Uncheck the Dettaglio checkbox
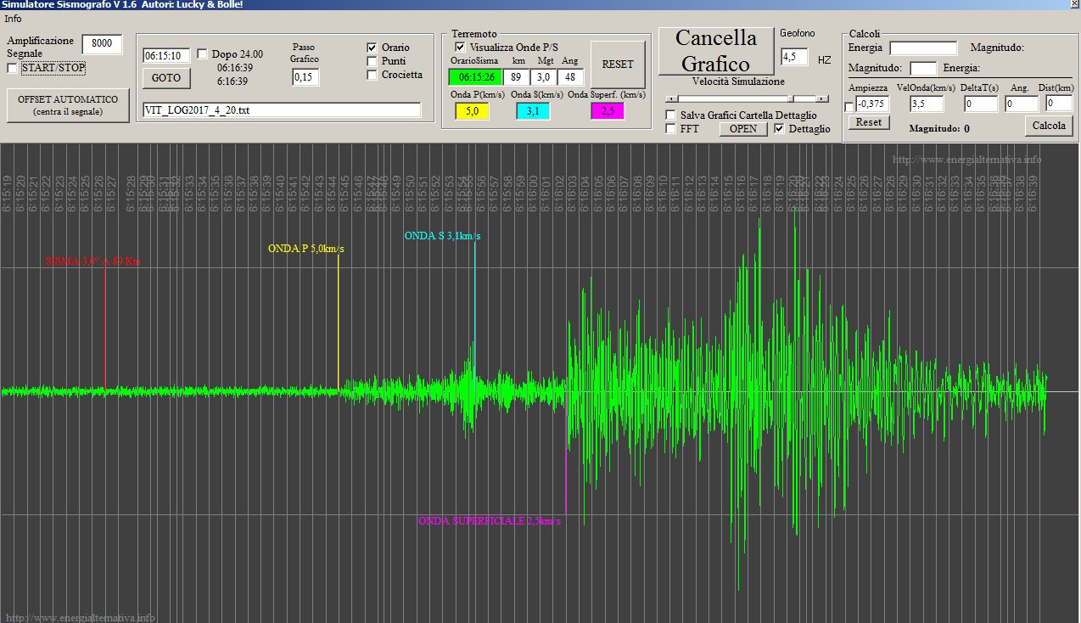This screenshot has width=1081, height=623. point(780,129)
